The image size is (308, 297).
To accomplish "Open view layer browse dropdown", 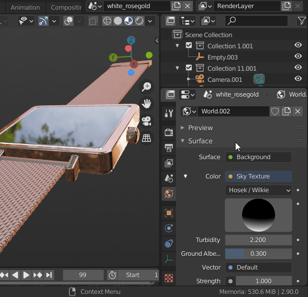I will click(x=205, y=6).
